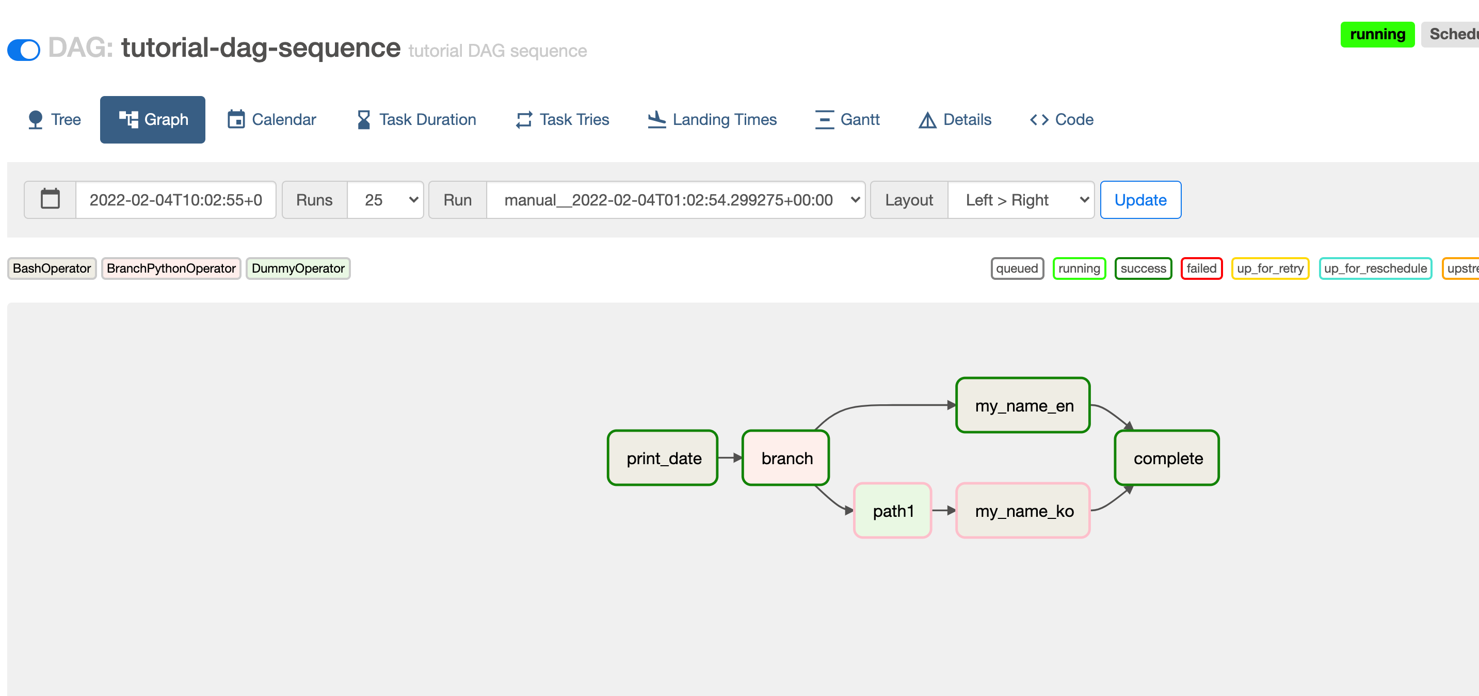Click the Tree view tree icon
The width and height of the screenshot is (1479, 696).
(36, 119)
